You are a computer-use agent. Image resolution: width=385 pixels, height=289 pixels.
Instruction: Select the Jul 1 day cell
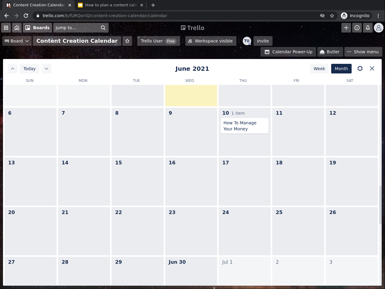click(245, 271)
